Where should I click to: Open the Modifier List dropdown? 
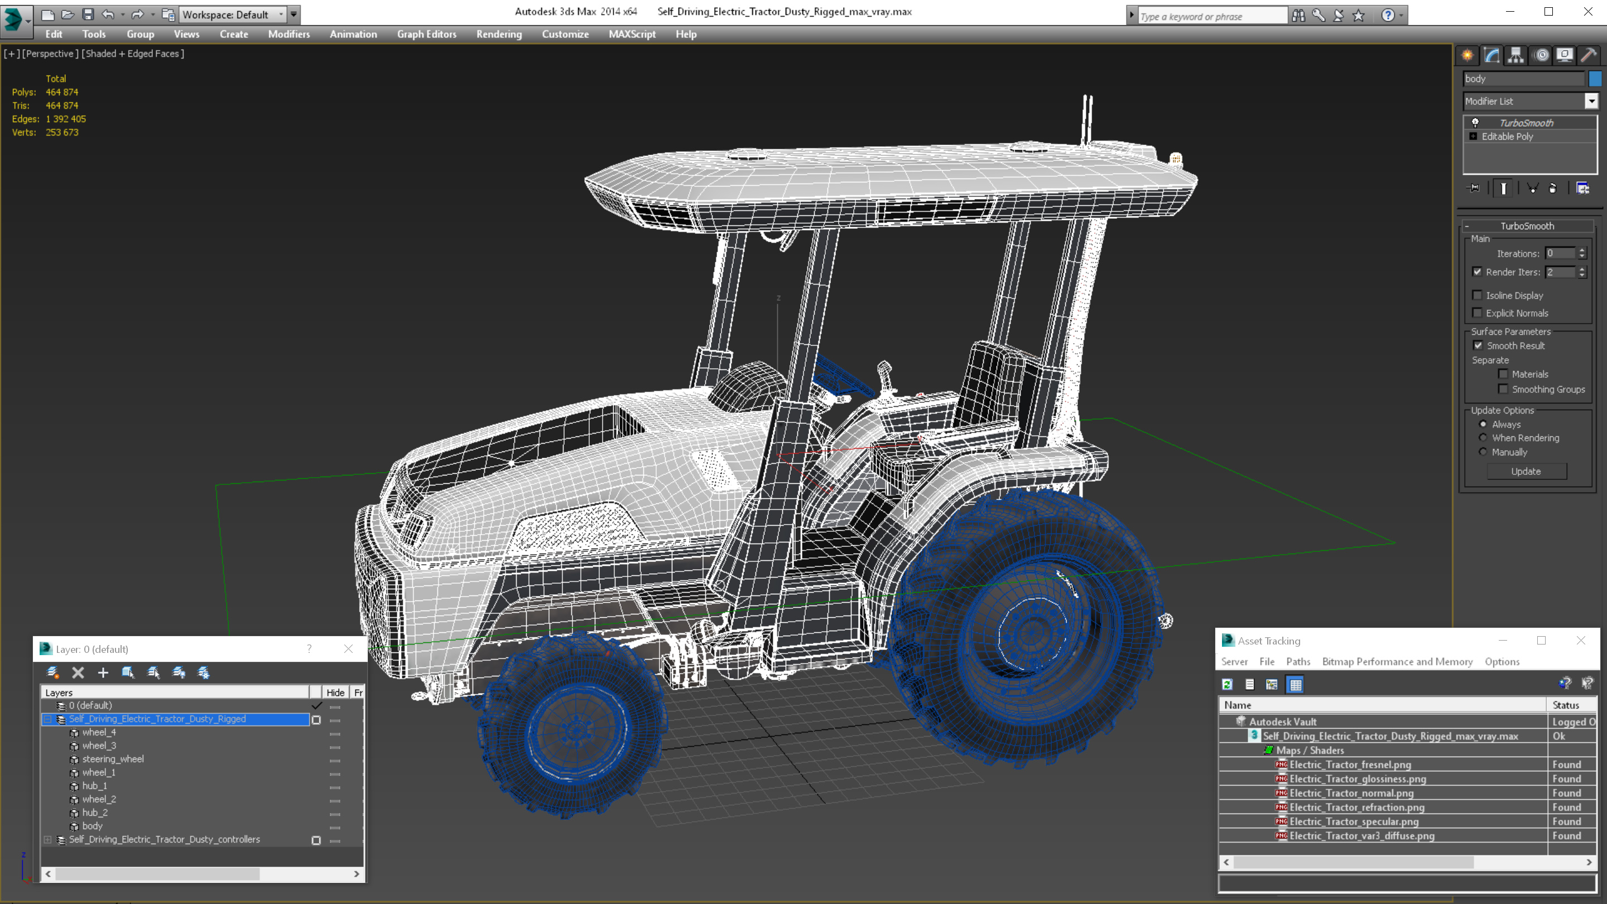1591,101
